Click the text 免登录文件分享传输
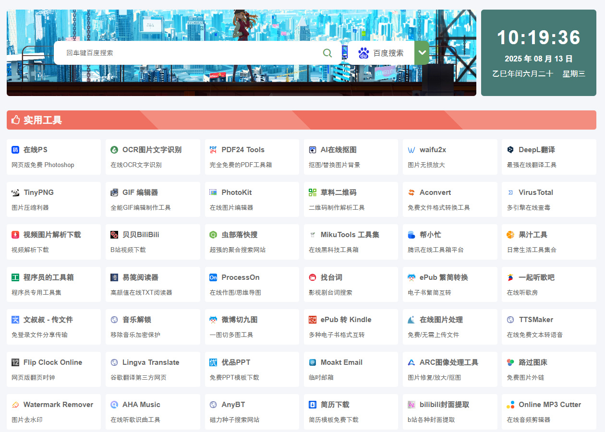 point(39,335)
